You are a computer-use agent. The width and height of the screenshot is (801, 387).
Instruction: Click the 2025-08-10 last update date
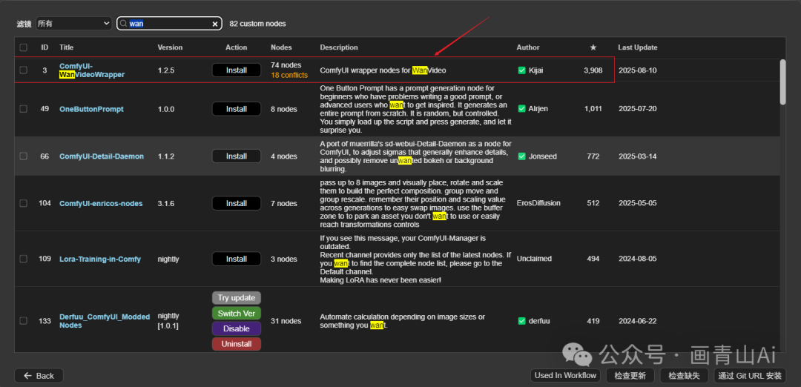pyautogui.click(x=638, y=70)
